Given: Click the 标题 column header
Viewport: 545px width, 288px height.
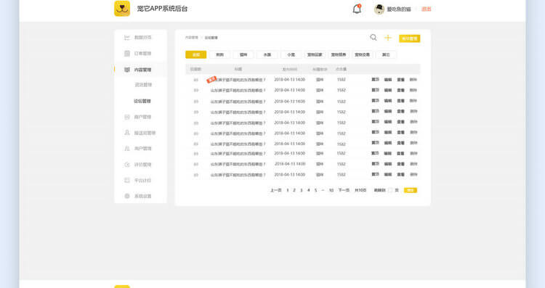Looking at the screenshot, I should pyautogui.click(x=238, y=69).
